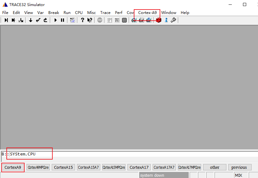Click the memory dump 010 icon
Image resolution: width=258 pixels, height=178 pixels.
(117, 20)
